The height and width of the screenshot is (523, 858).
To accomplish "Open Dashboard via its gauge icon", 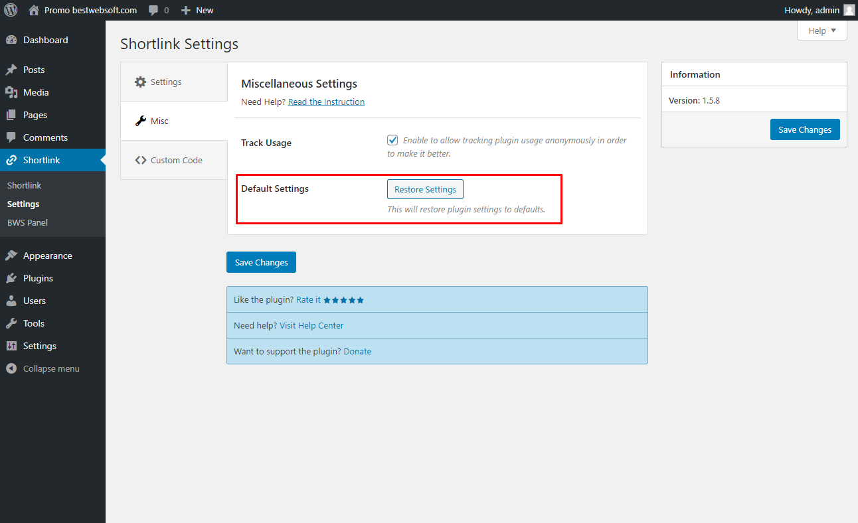I will point(11,40).
